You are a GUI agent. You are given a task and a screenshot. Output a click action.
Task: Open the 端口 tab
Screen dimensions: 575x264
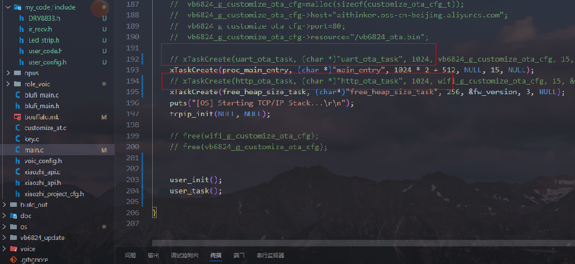click(239, 255)
